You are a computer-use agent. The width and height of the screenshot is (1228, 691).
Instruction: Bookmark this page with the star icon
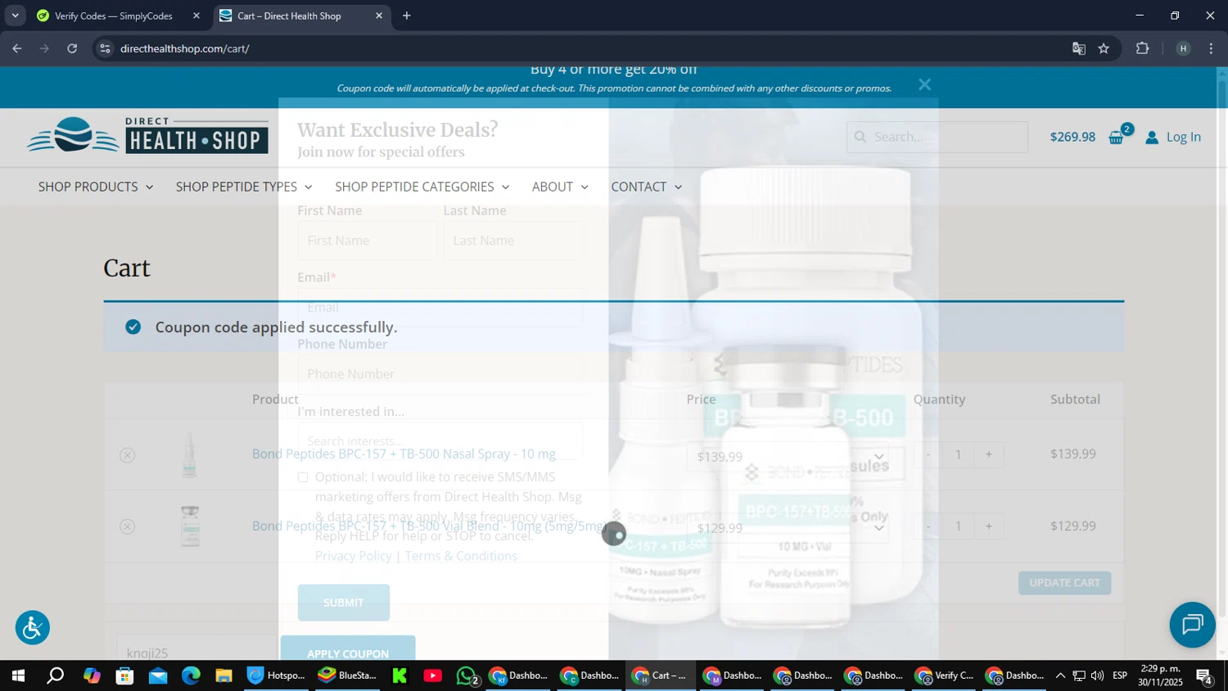click(x=1104, y=48)
